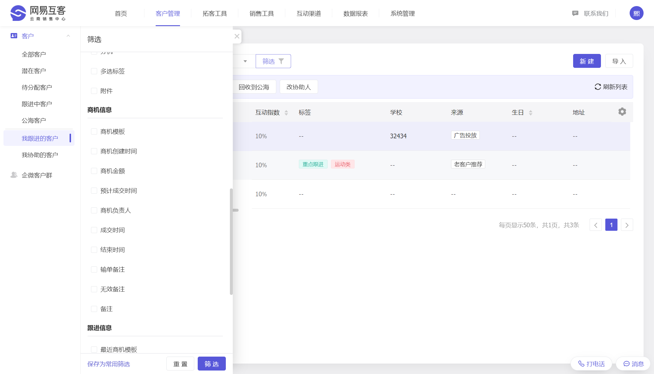Click the 重置 reset button
This screenshot has height=374, width=654.
point(180,364)
